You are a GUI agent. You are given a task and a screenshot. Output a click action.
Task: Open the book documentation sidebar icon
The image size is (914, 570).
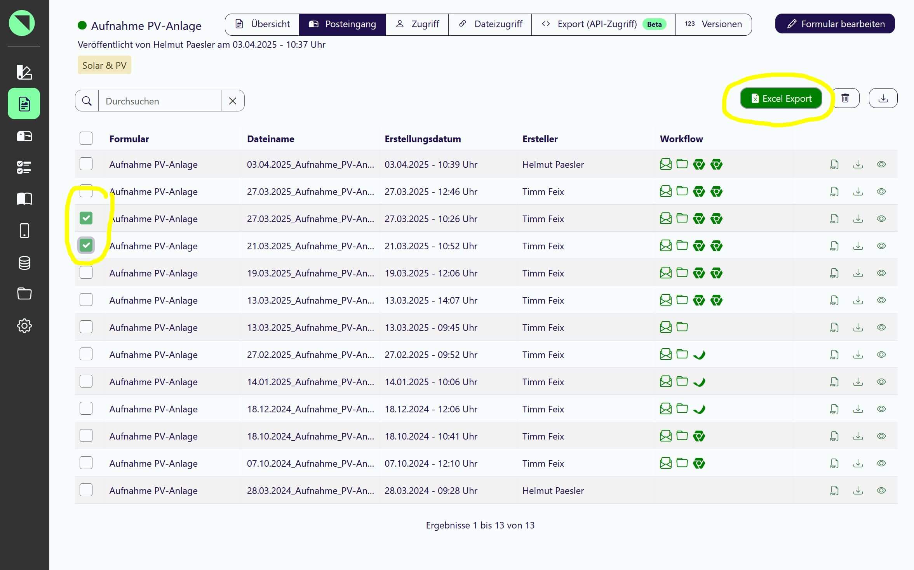point(24,199)
